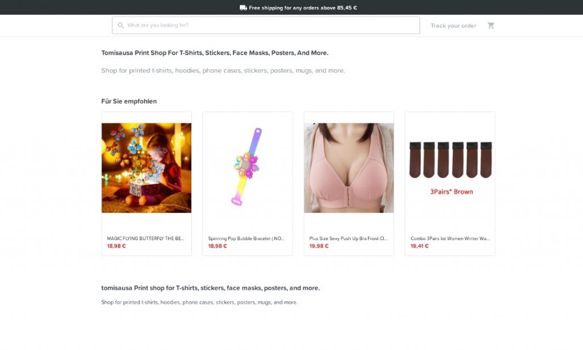Click the 18,98 € price under bracelet product

click(x=217, y=246)
